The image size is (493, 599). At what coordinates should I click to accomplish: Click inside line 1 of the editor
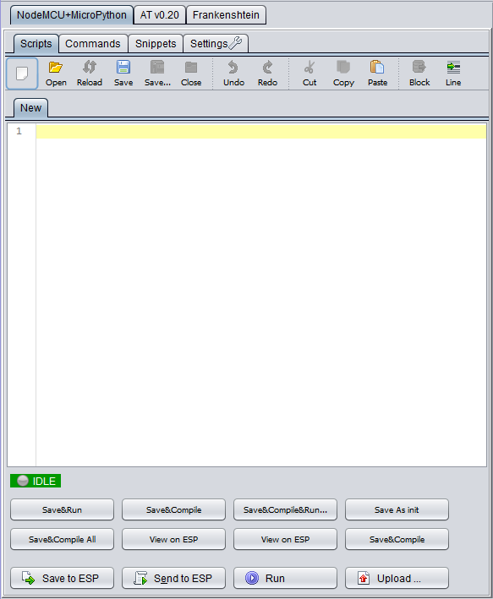261,132
